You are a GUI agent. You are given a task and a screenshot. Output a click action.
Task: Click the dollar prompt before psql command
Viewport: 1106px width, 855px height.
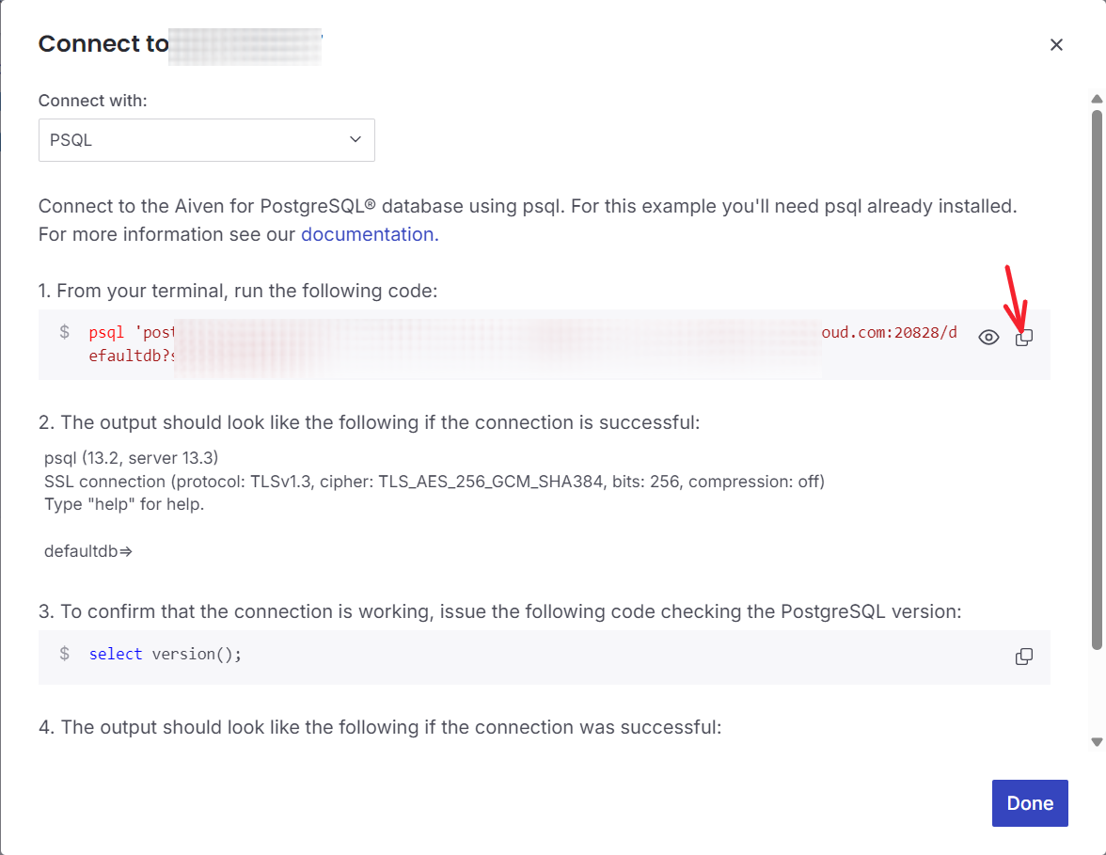coord(64,331)
